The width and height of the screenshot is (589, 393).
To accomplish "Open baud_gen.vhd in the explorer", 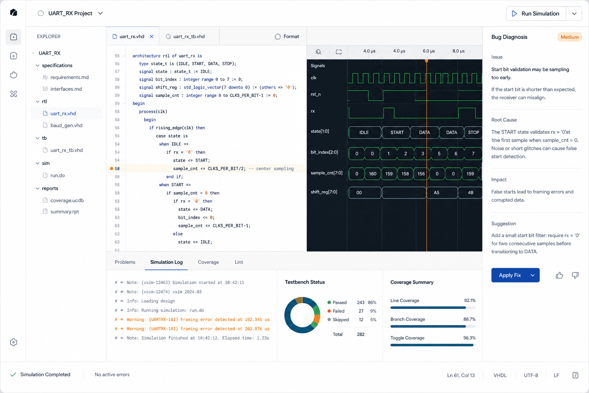I will 66,125.
